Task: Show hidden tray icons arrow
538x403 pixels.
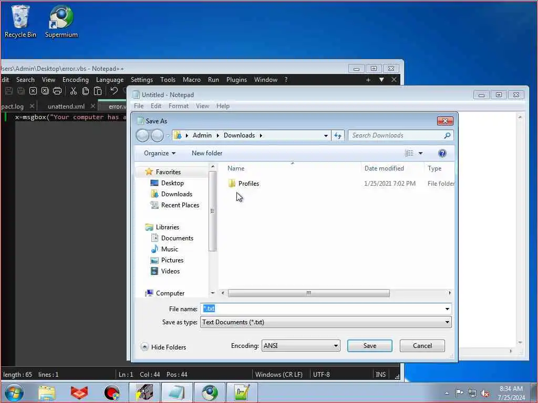Action: [x=447, y=393]
